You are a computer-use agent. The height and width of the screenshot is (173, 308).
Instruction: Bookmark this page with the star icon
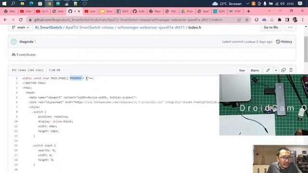247,20
